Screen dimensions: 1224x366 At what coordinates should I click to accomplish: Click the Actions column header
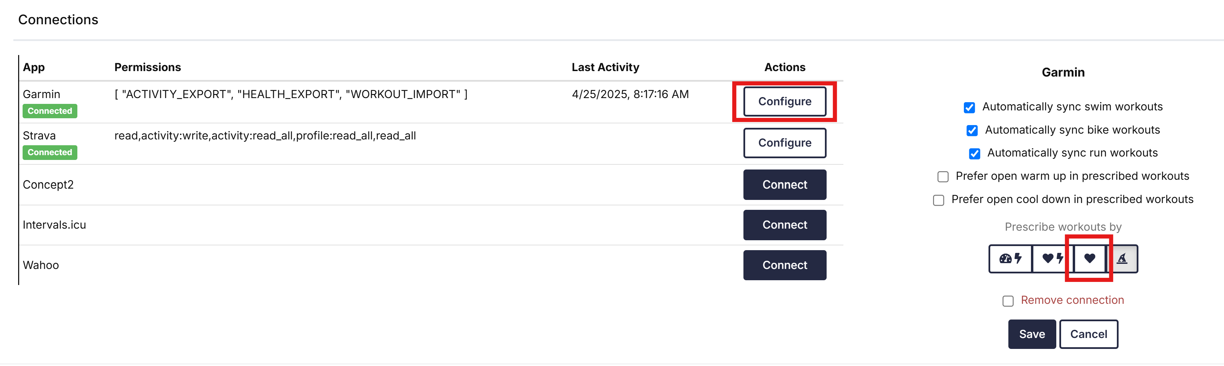tap(785, 67)
